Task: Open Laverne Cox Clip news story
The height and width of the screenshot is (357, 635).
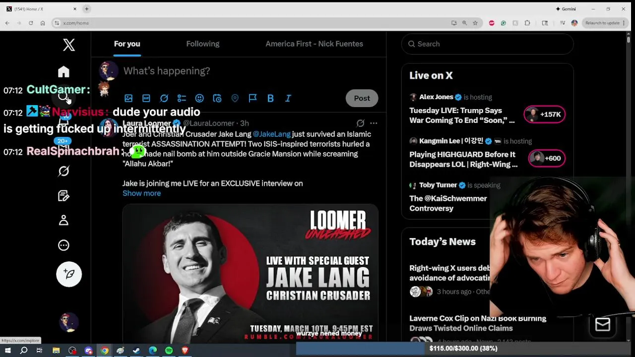Action: click(478, 323)
